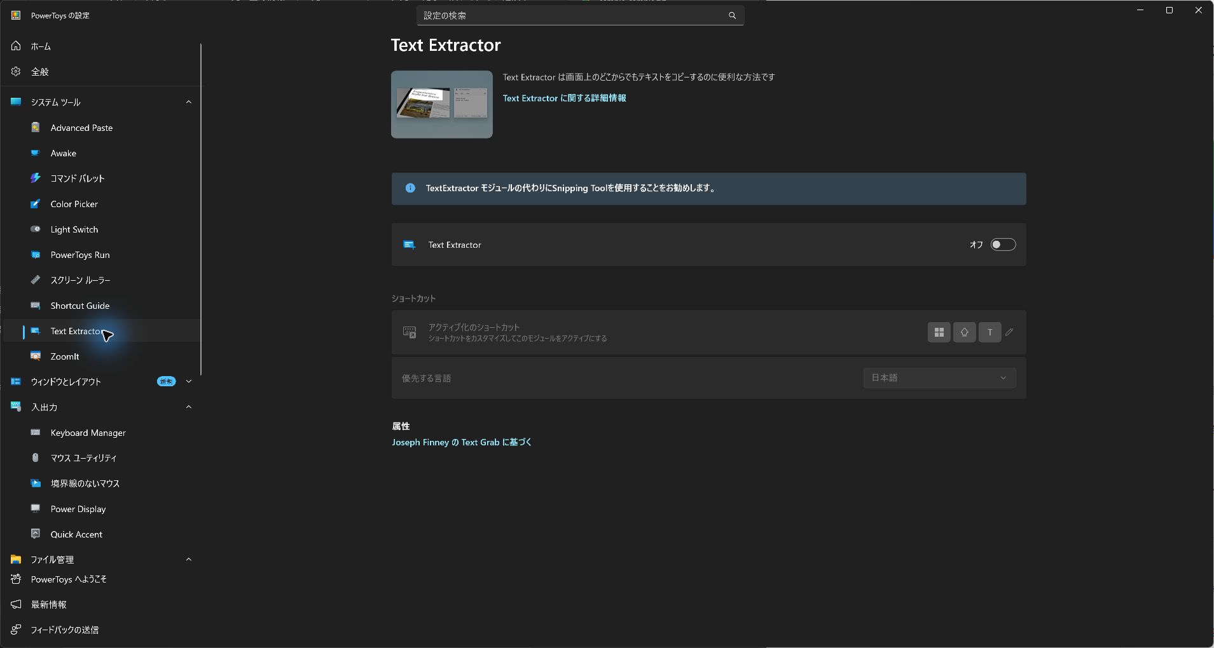Select Power Display monitor icon
Image resolution: width=1214 pixels, height=648 pixels.
36,508
